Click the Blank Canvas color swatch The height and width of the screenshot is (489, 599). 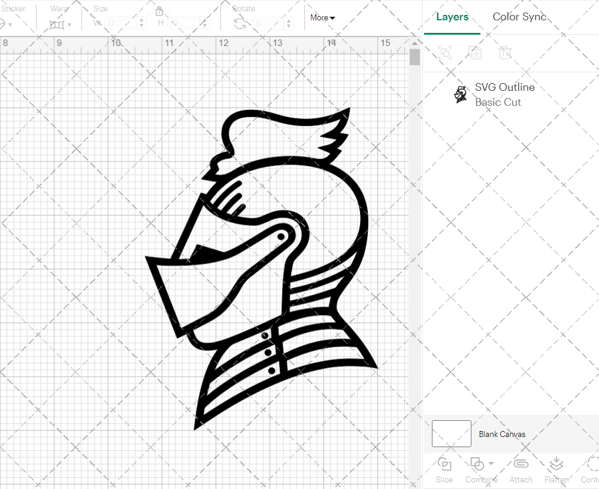(451, 434)
